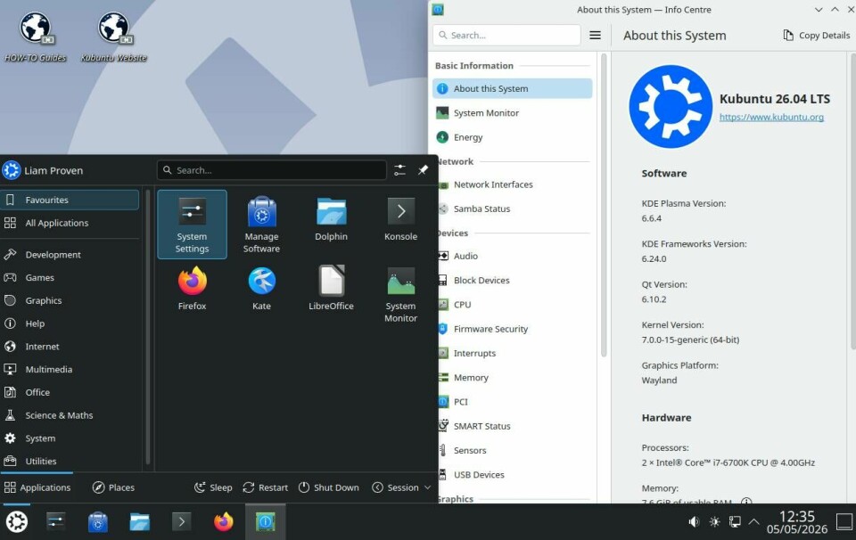Launch LibreOffice from Favourites
This screenshot has width=856, height=540.
331,289
